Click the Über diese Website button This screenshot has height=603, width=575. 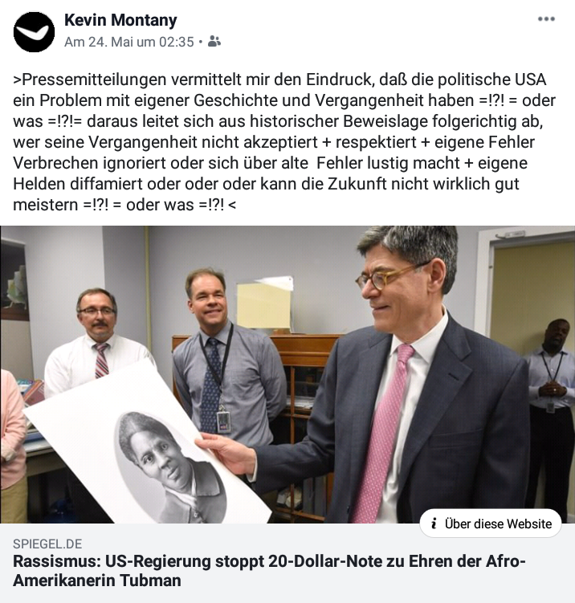pos(491,524)
